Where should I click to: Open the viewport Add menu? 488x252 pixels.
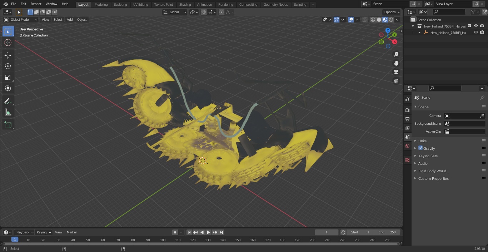tap(70, 20)
